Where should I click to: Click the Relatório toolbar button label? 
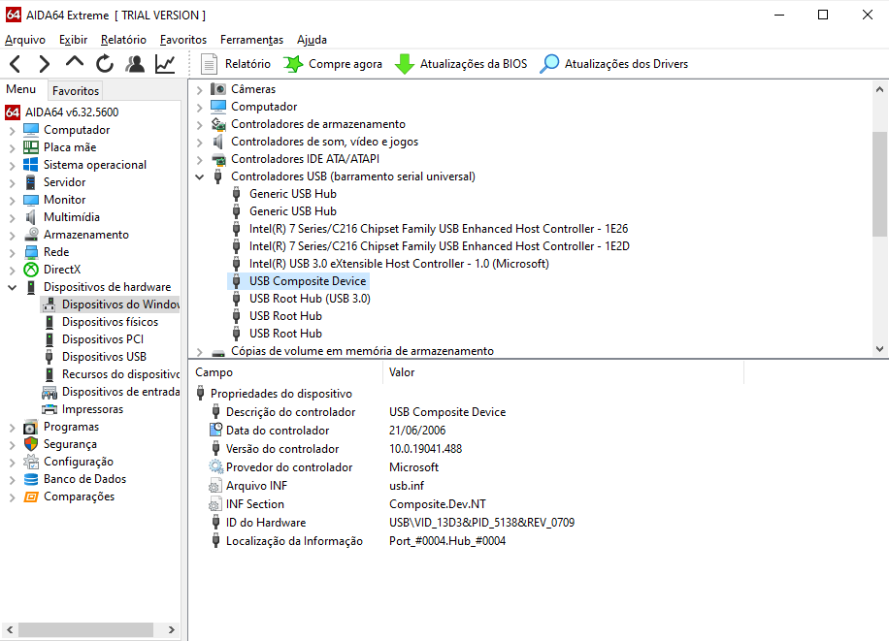247,64
